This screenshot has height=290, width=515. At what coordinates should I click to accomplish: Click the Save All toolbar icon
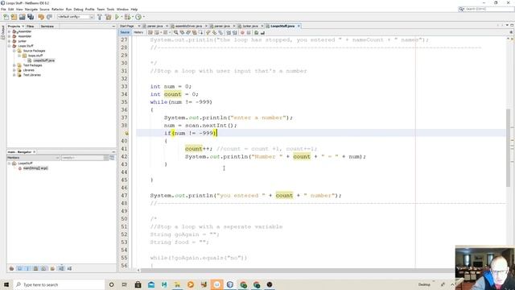[x=31, y=17]
